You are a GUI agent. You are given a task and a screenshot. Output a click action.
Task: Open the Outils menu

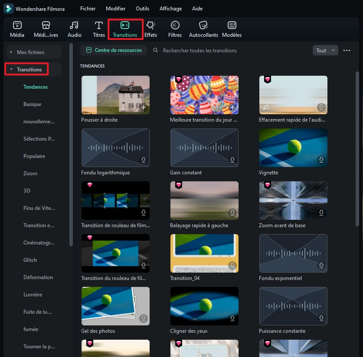coord(142,9)
